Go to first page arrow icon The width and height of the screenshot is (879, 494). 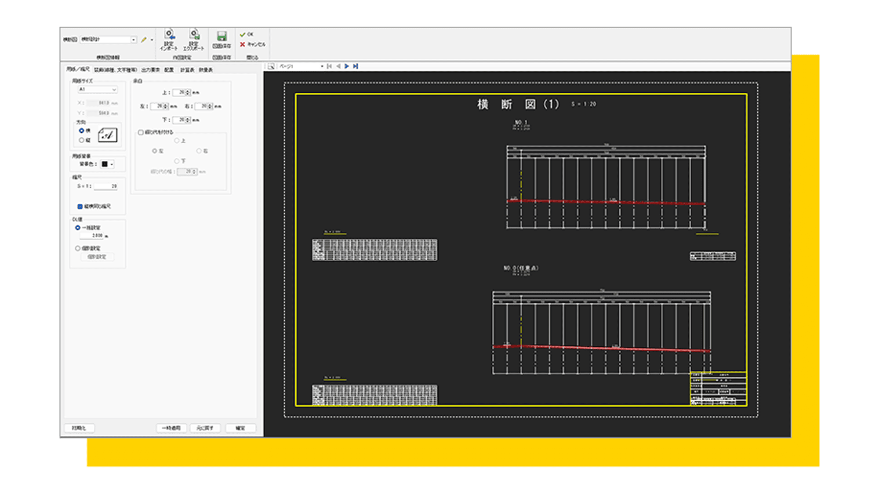click(329, 66)
